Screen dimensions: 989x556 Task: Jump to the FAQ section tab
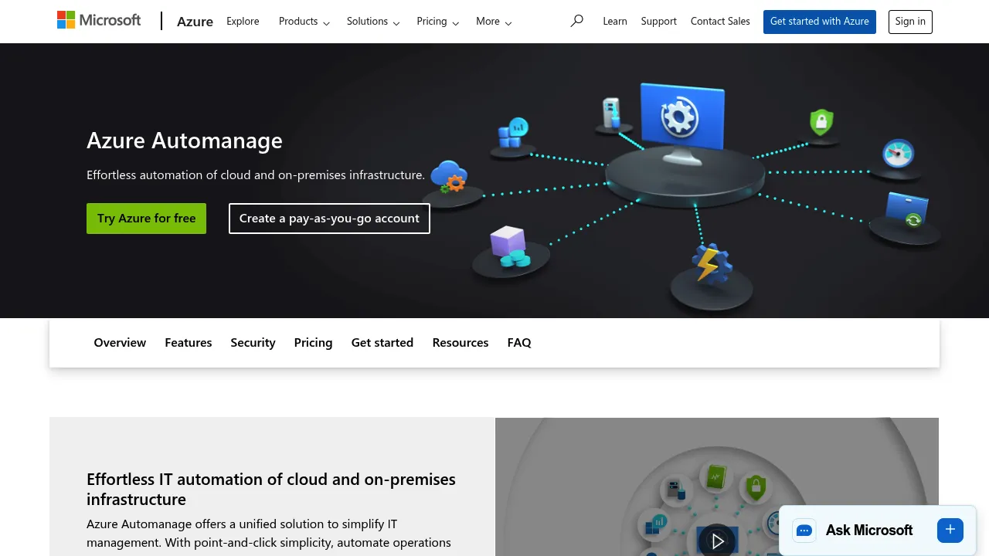pos(519,343)
